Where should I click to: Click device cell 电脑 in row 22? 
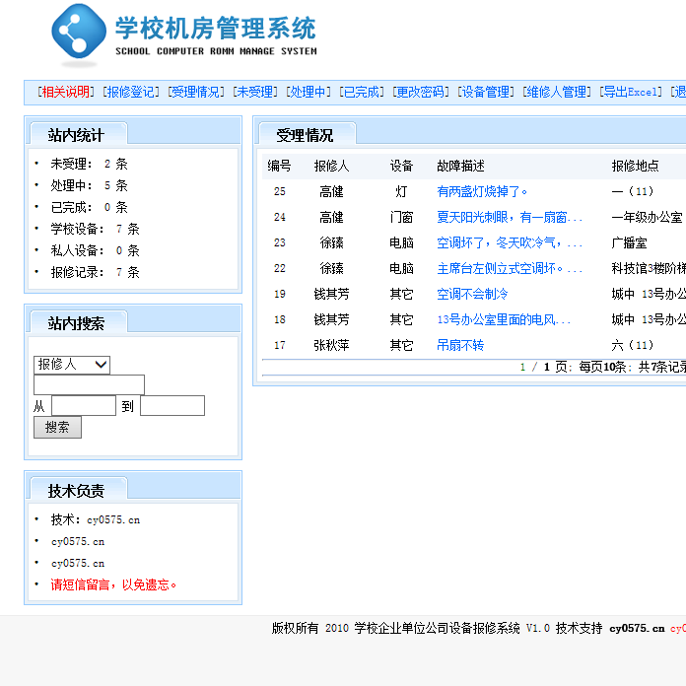(x=401, y=268)
